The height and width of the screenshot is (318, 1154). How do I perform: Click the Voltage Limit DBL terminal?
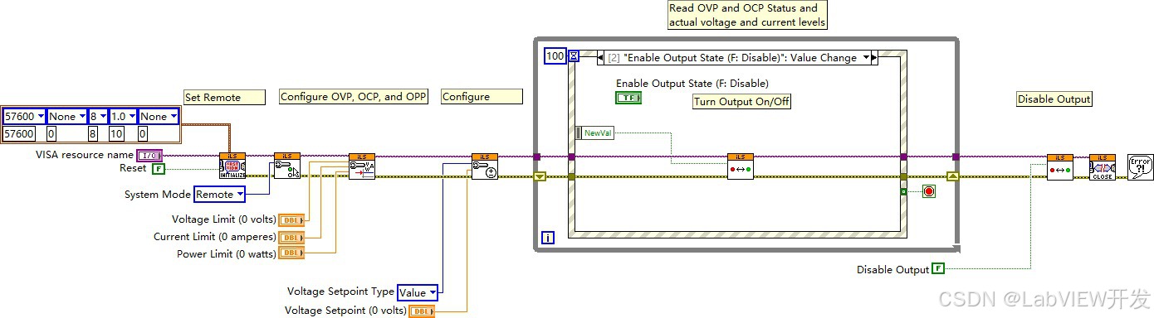pyautogui.click(x=291, y=220)
